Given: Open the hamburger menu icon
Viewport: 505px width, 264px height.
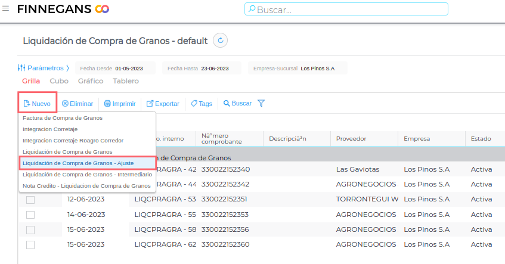Looking at the screenshot, I should (x=5, y=8).
